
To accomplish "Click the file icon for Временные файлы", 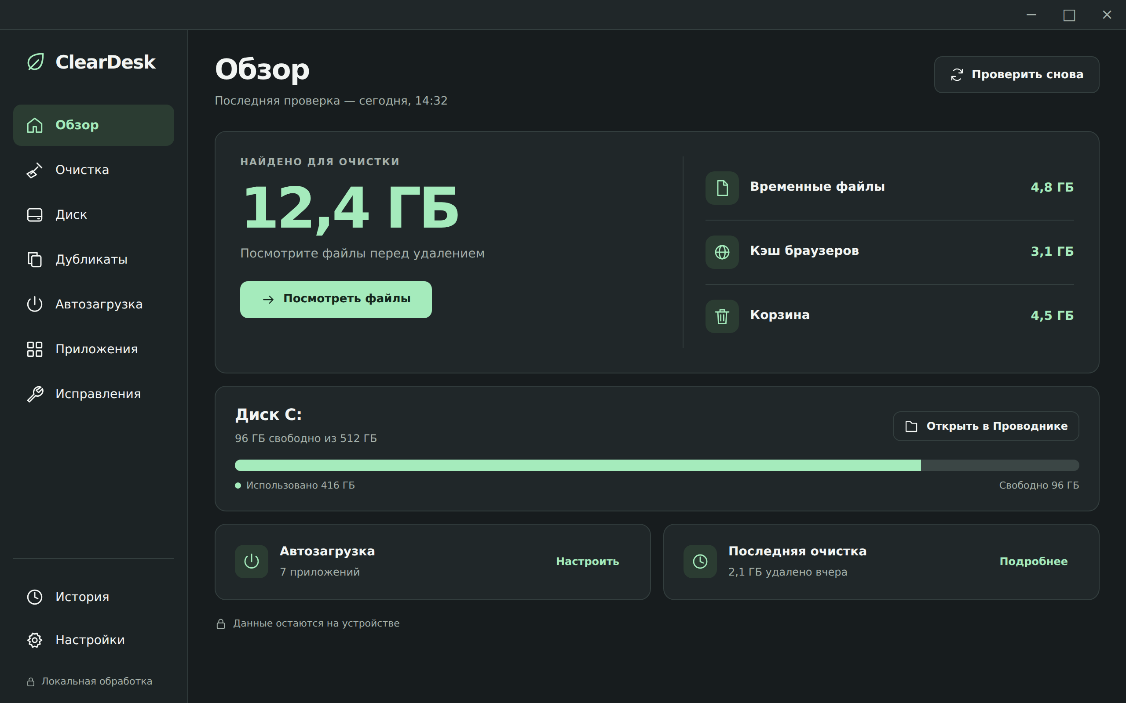I will (722, 188).
